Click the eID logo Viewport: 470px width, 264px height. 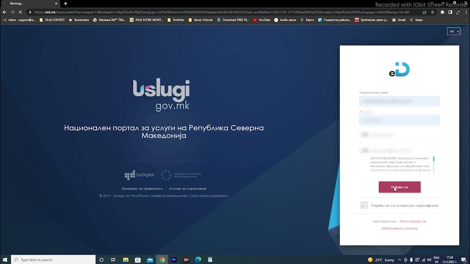coord(399,69)
